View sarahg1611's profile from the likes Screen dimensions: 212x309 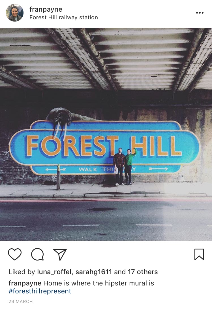tap(94, 272)
